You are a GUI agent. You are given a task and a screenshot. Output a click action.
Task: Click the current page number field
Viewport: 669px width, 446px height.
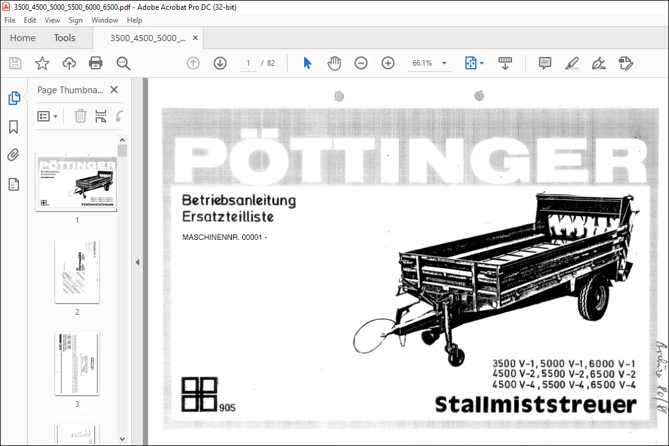pos(248,63)
